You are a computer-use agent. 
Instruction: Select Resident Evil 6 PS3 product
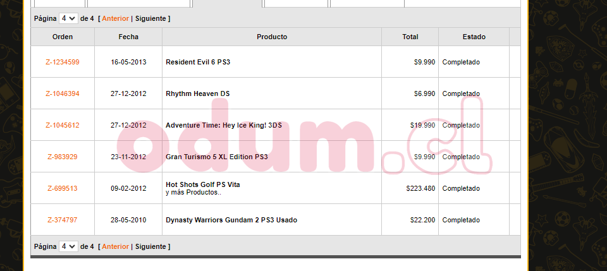[x=198, y=62]
